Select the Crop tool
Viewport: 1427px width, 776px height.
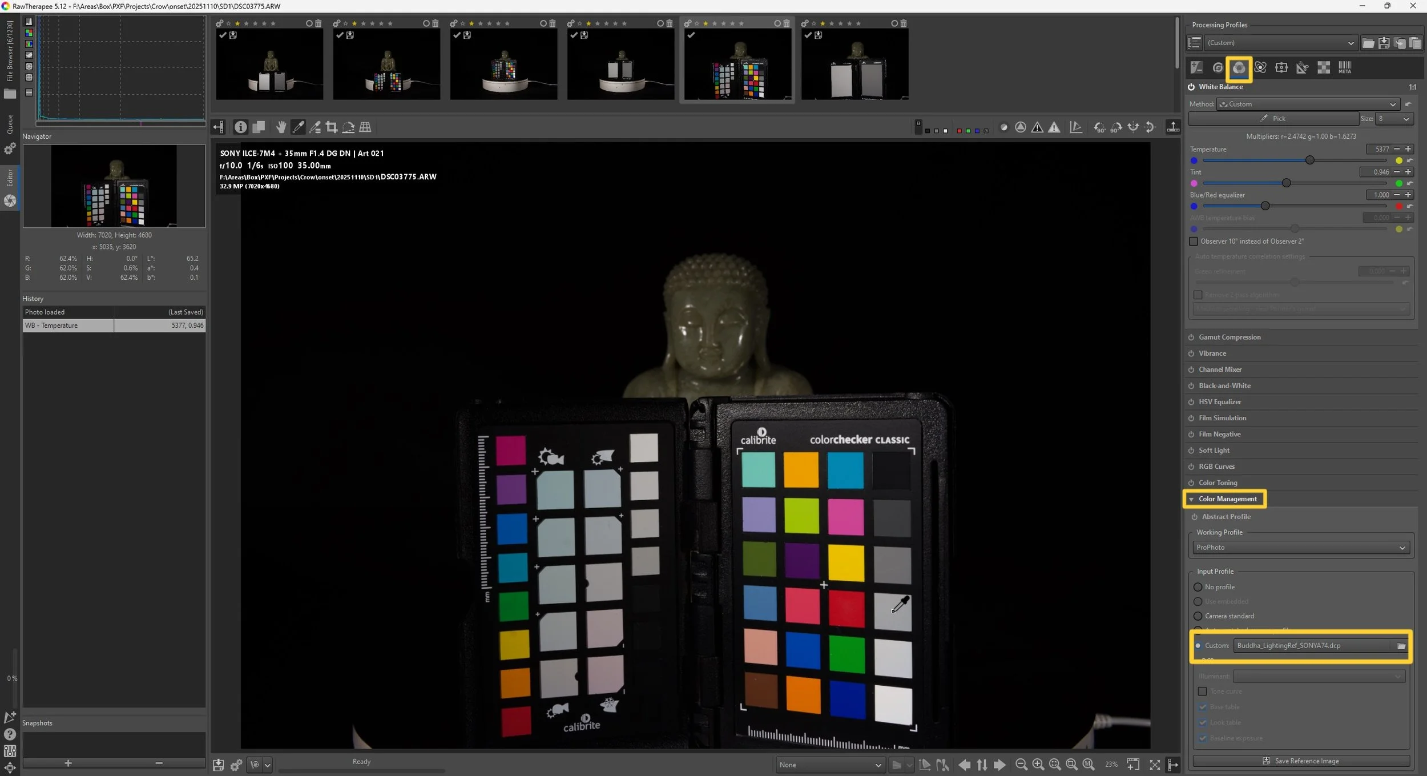coord(331,127)
